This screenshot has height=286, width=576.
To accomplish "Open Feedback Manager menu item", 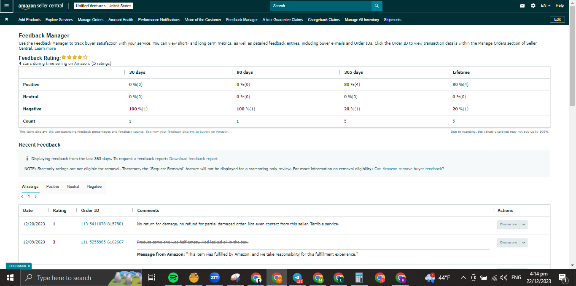I will click(x=242, y=20).
